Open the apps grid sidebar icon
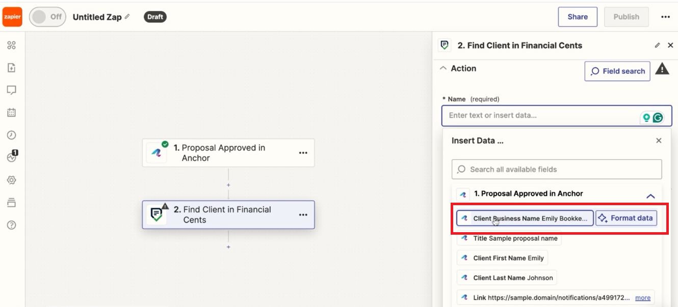678x307 pixels. click(x=12, y=45)
